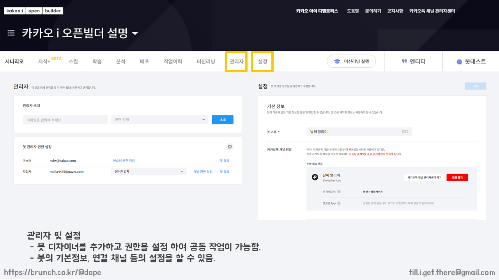The height and width of the screenshot is (280, 499).
Task: Click the 머신러닝 실행 button
Action: click(351, 61)
